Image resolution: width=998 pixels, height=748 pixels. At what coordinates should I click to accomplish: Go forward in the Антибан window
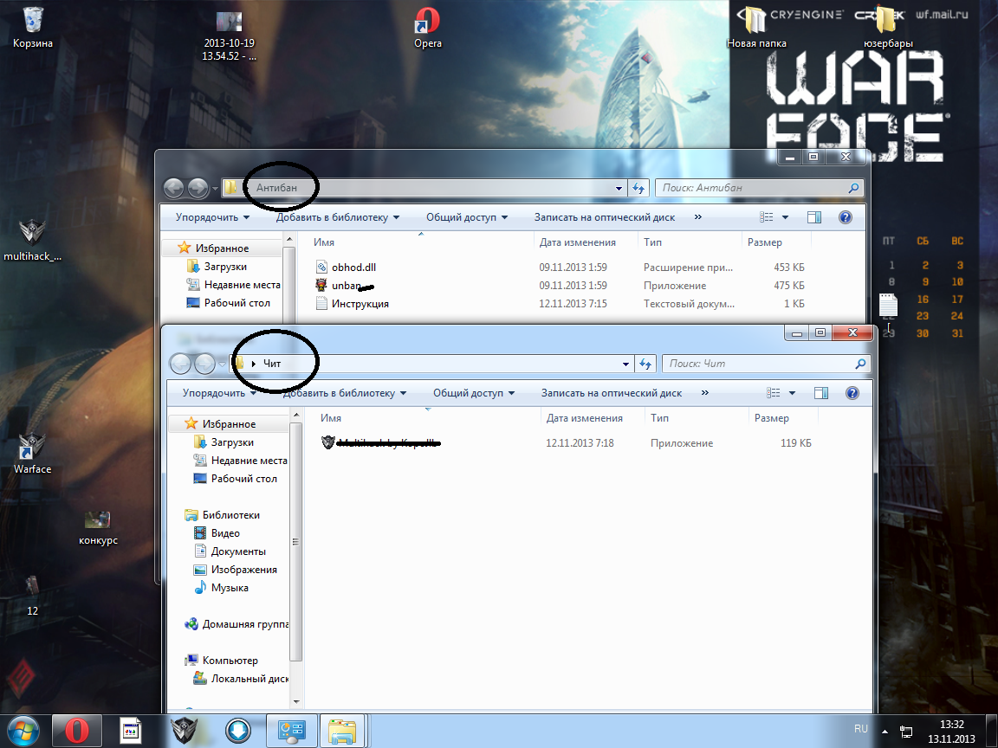click(x=198, y=188)
